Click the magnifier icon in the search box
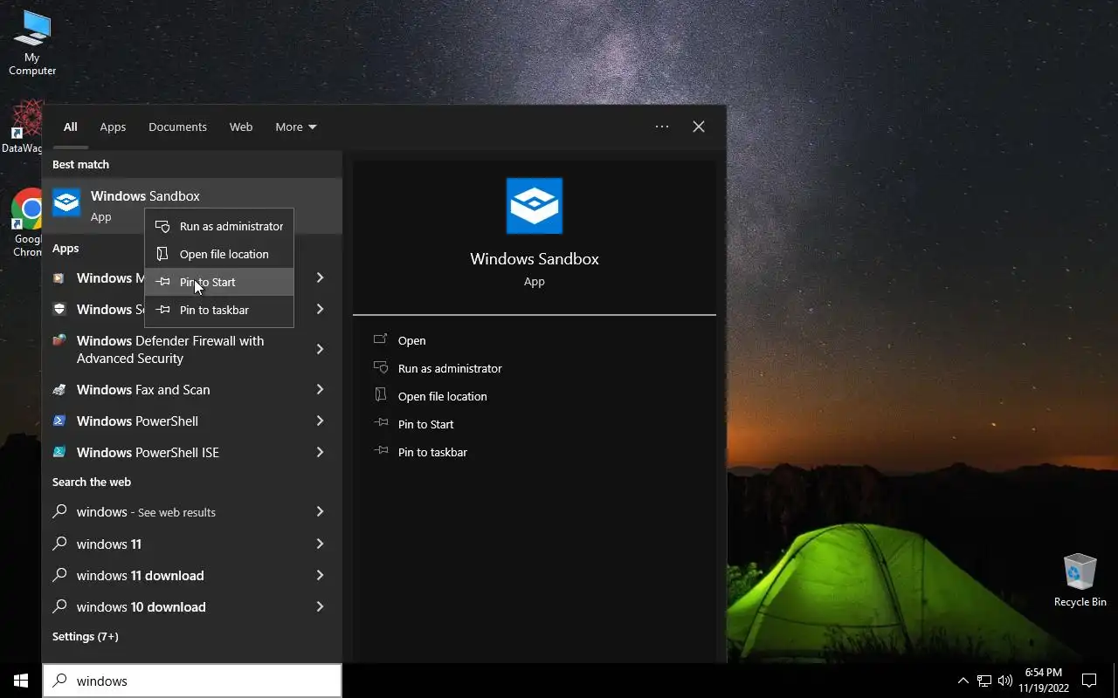 (x=59, y=681)
